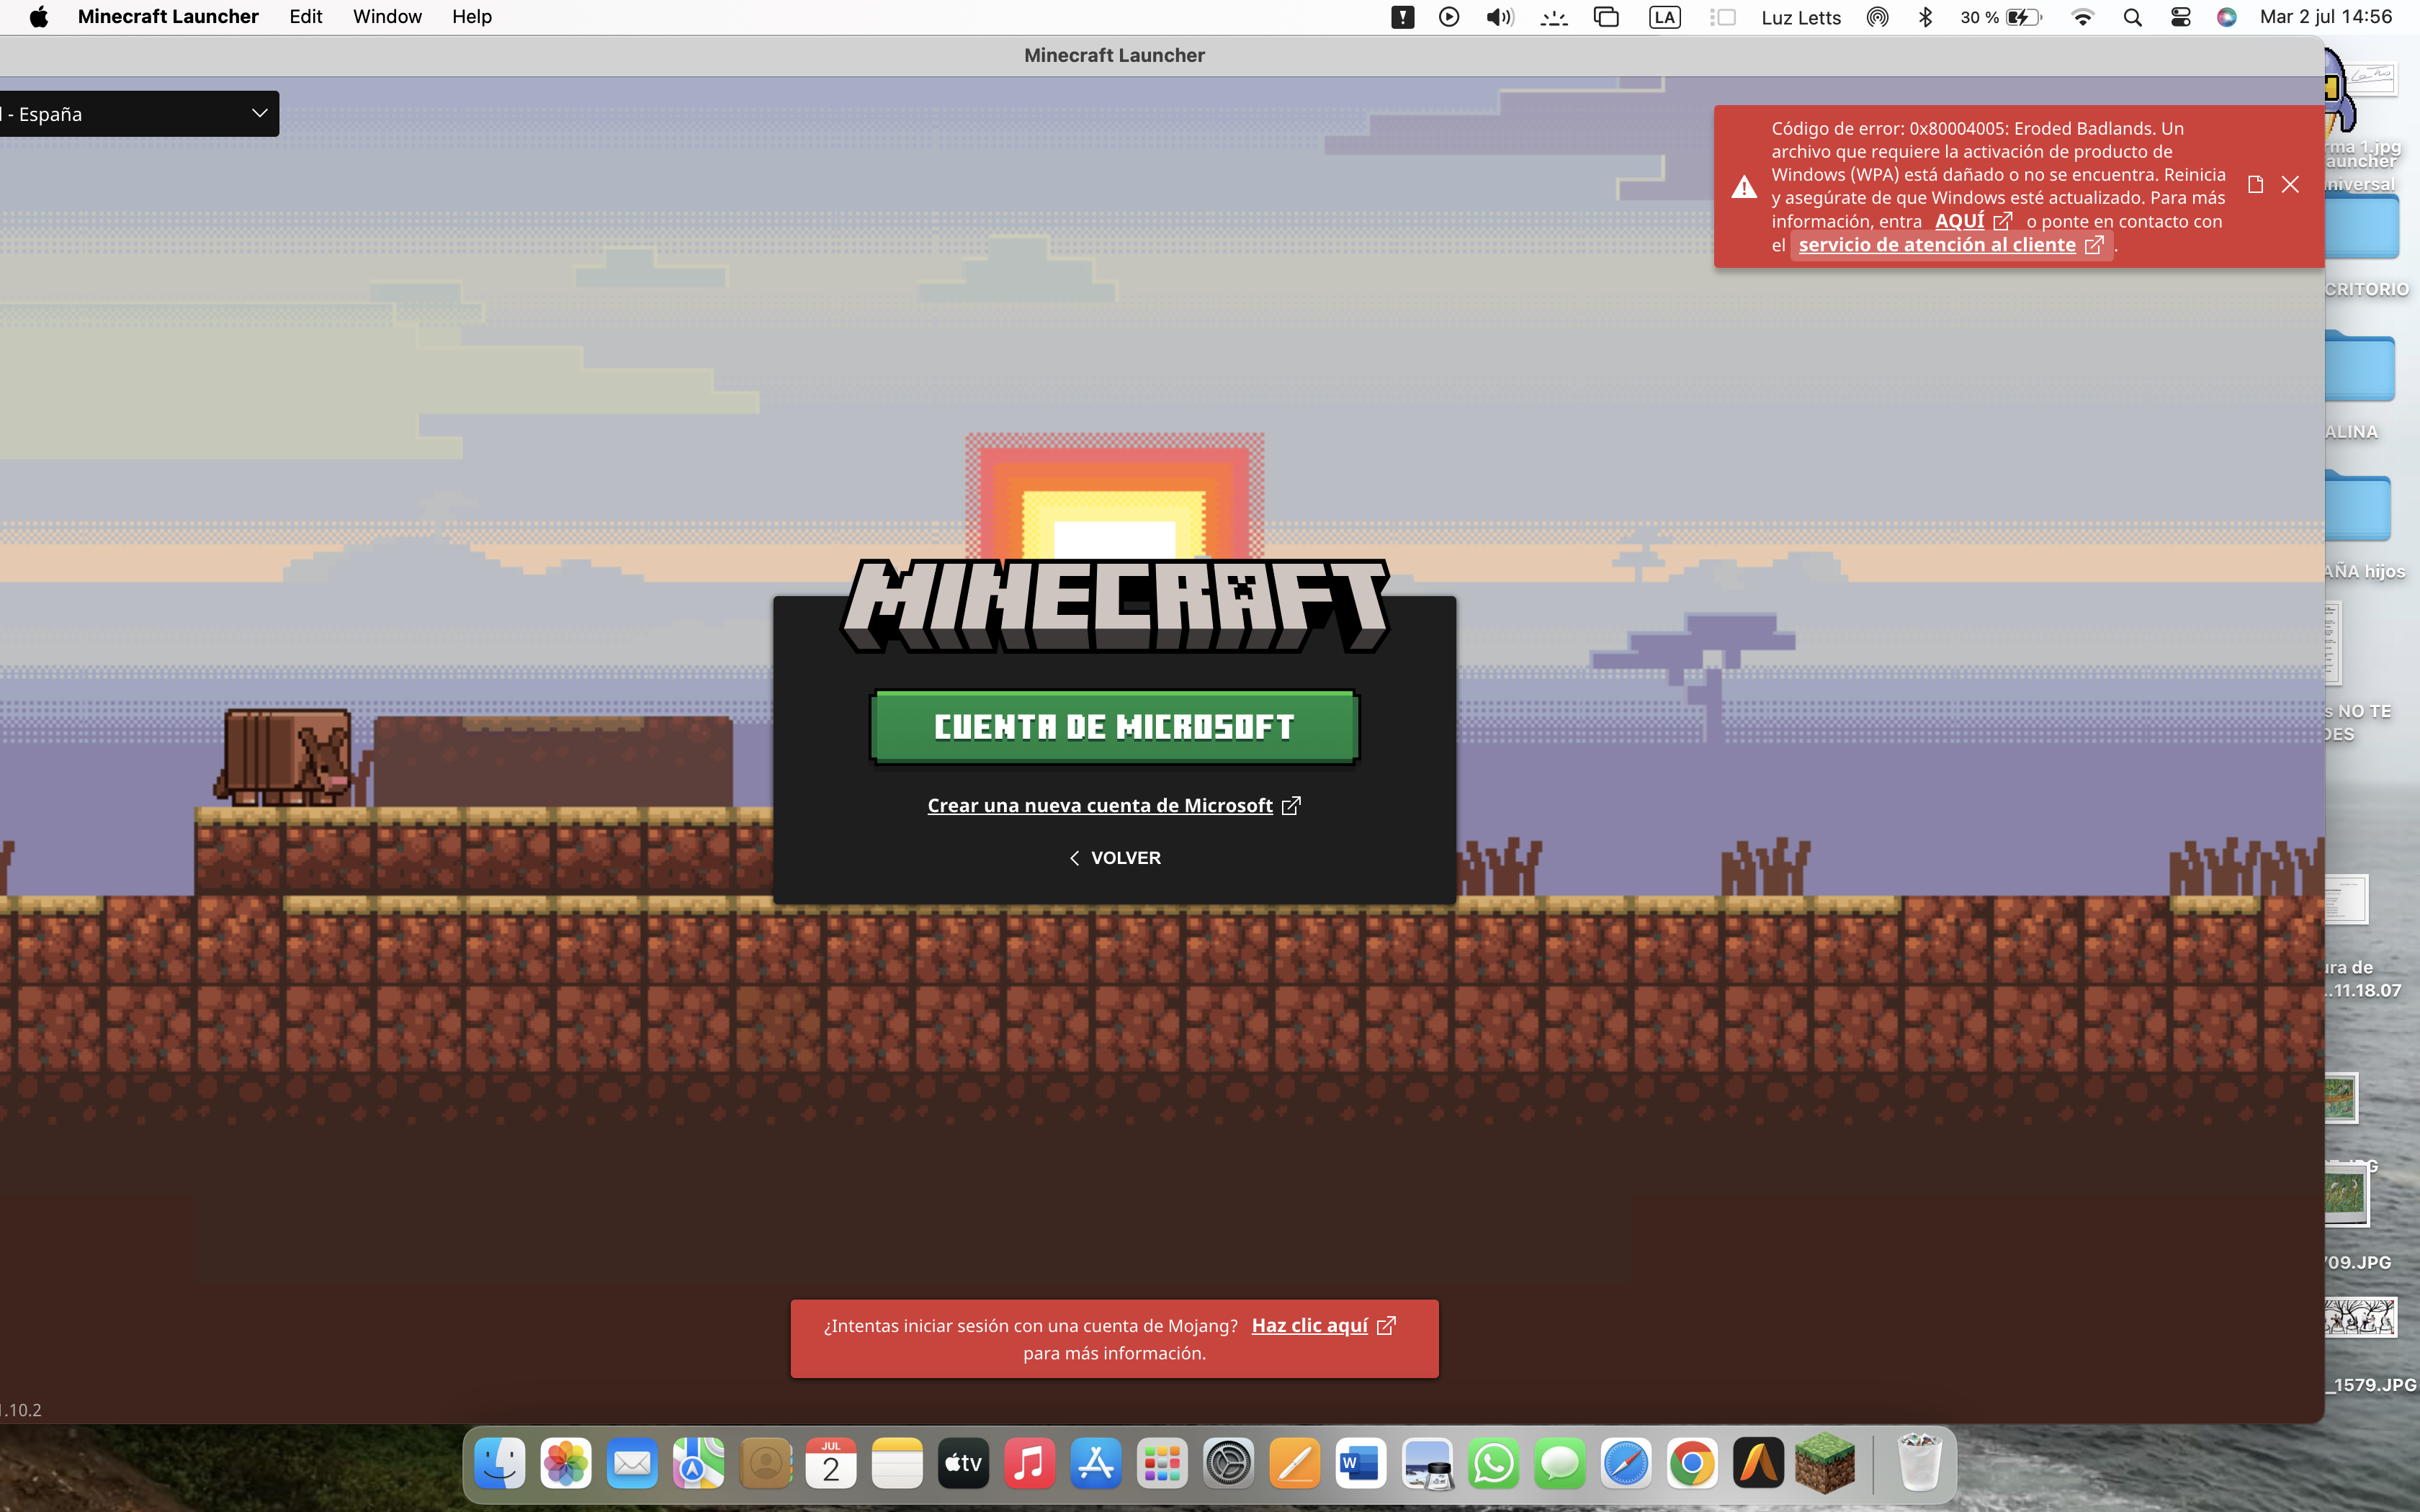Copy error message with the document icon
2420x1512 pixels.
[x=2255, y=184]
